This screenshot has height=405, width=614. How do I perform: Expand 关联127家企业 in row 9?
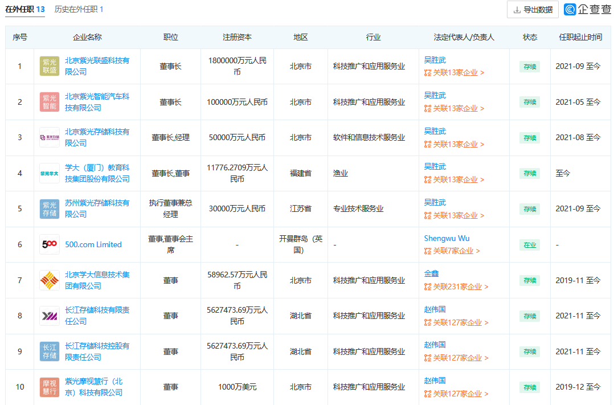(456, 358)
